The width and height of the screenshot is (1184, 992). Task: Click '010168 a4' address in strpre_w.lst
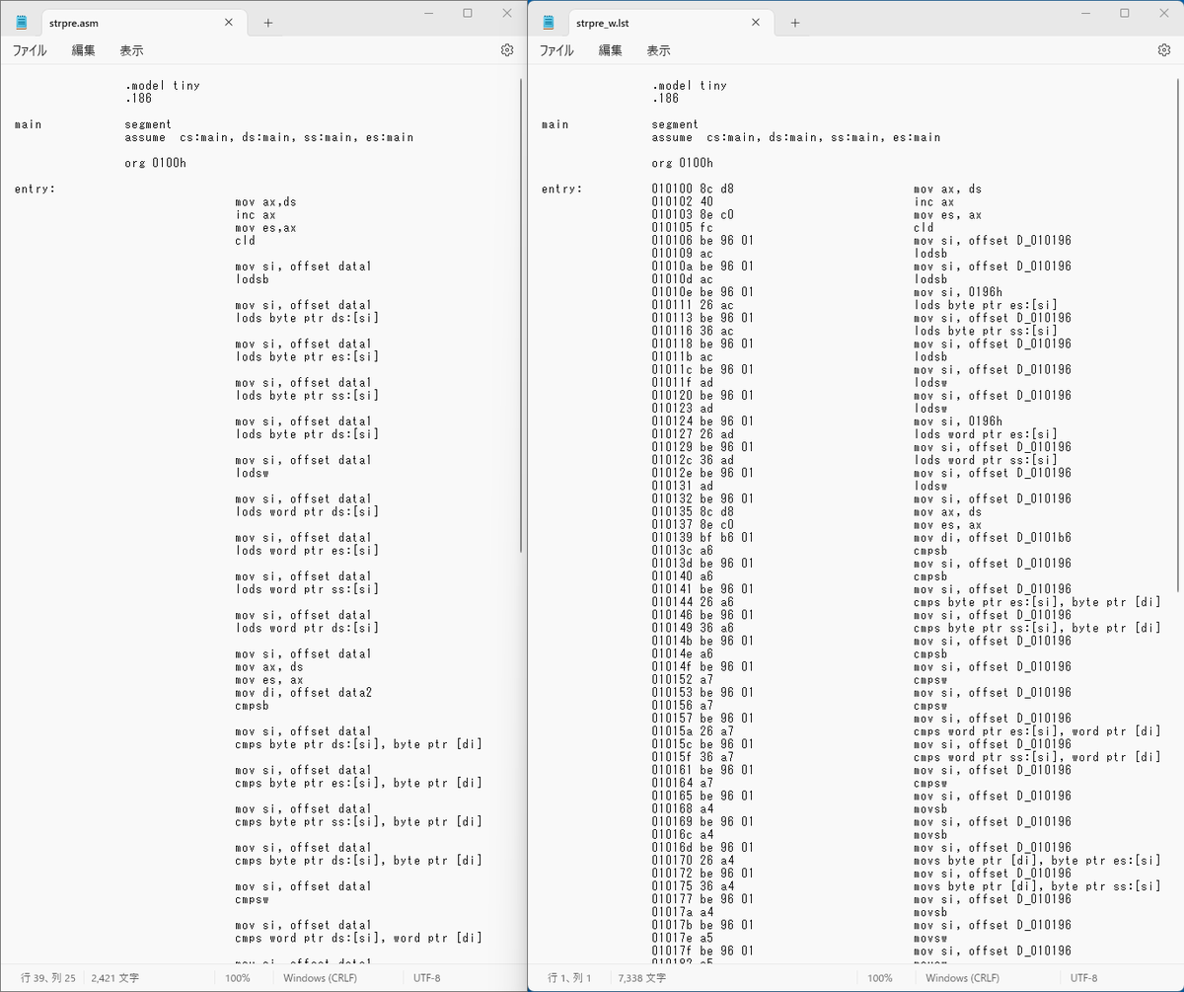[683, 808]
